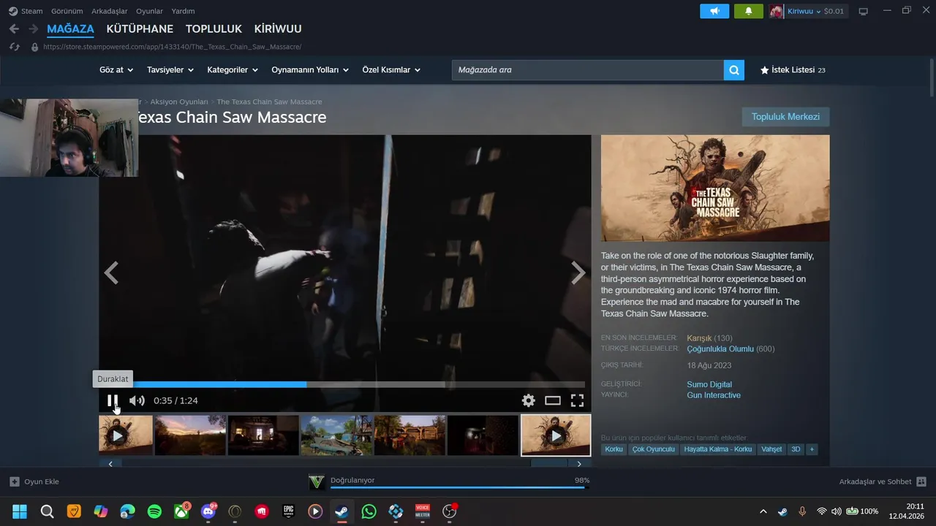
Task: Expand the Oynamanın Yolları dropdown
Action: click(x=311, y=70)
